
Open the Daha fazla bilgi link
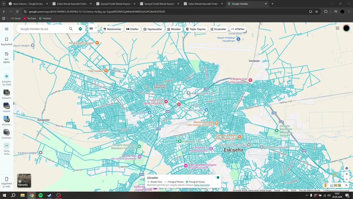202,185
